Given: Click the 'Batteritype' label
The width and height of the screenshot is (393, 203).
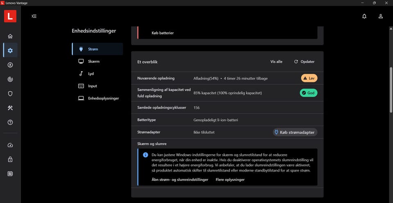Looking at the screenshot, I should 147,120.
